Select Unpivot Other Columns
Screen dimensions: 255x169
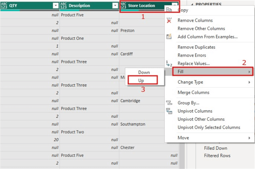point(209,119)
